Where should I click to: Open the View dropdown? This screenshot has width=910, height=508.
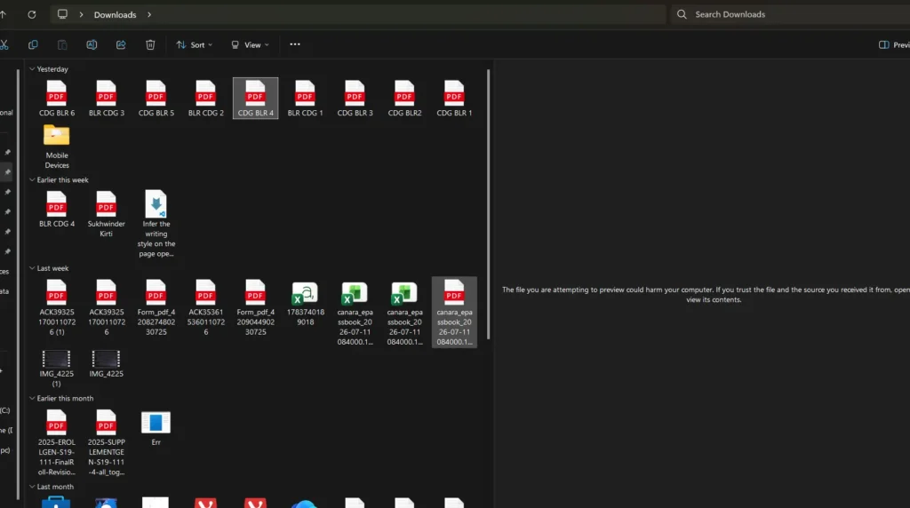click(x=250, y=44)
